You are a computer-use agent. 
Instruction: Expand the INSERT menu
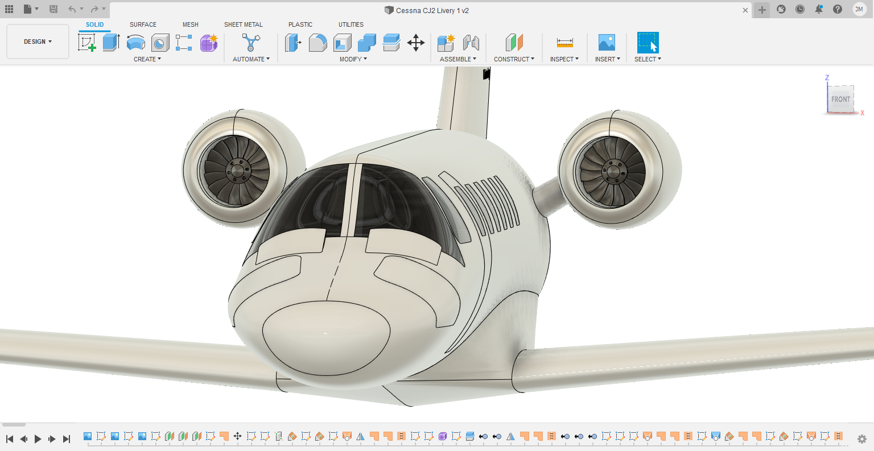[x=608, y=59]
